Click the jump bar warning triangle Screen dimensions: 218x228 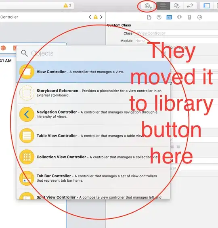96,17
